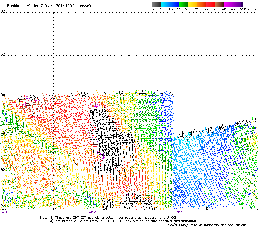Click the yellow 20-25 knots color band
Viewport: 258px width, 227px height.
(x=192, y=4)
